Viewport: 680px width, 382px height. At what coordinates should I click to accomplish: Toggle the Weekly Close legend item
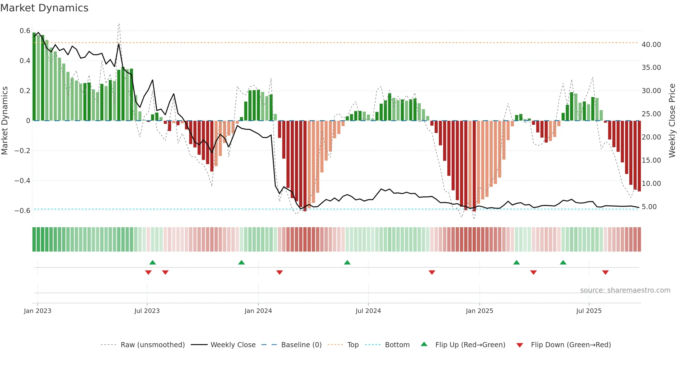pyautogui.click(x=223, y=345)
